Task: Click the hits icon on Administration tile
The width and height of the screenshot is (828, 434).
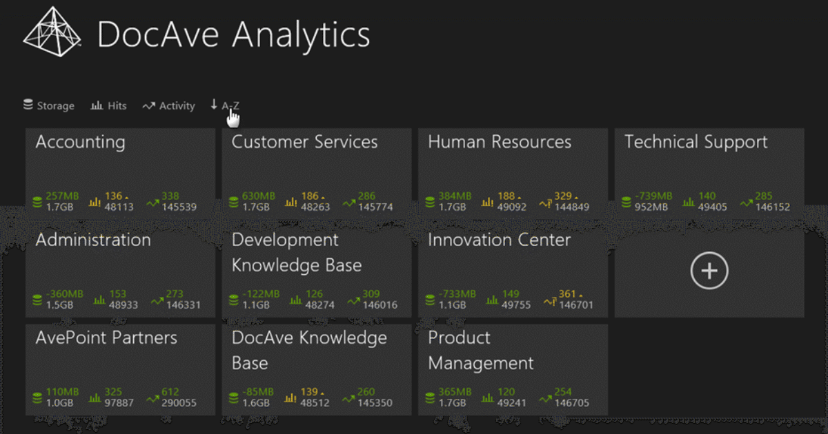Action: click(x=99, y=298)
